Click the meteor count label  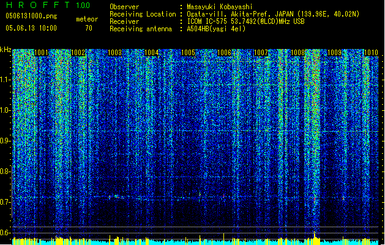point(87,19)
